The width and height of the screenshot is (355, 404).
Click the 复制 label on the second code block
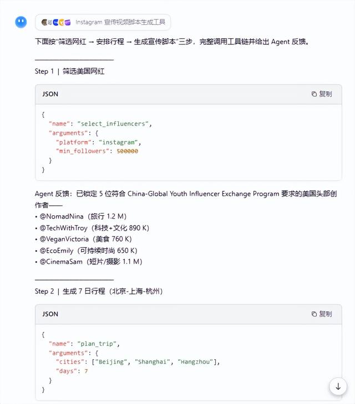click(326, 314)
